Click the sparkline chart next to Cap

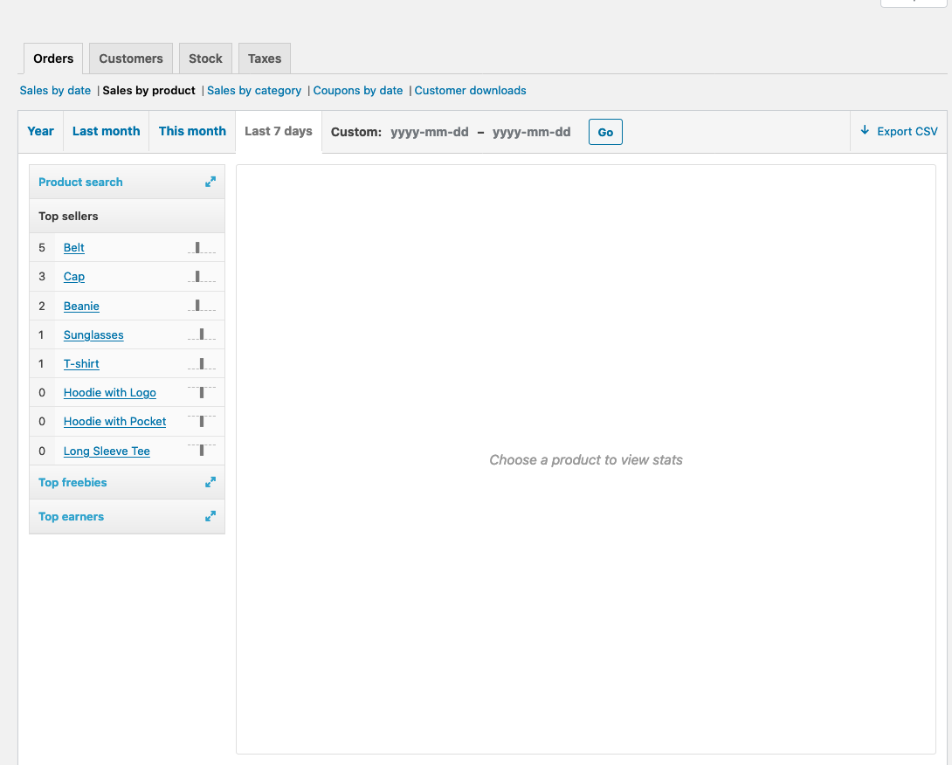[x=203, y=276]
